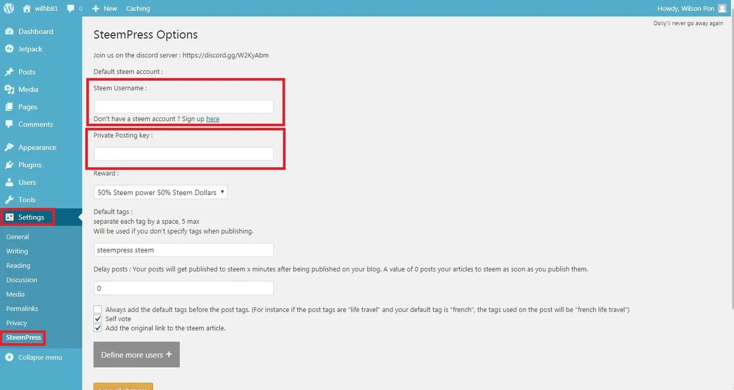734x390 pixels.
Task: Click the Posts pushpin icon
Action: point(9,72)
